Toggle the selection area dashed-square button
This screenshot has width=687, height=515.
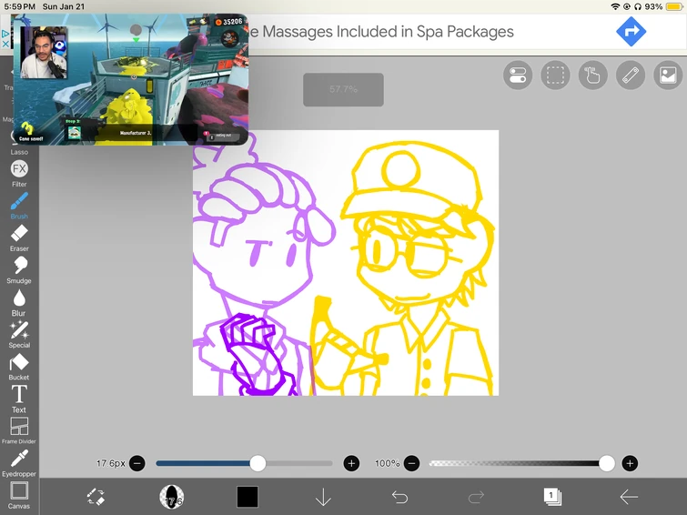tap(555, 75)
